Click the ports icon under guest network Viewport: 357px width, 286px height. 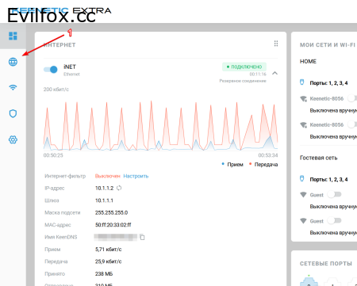point(301,178)
